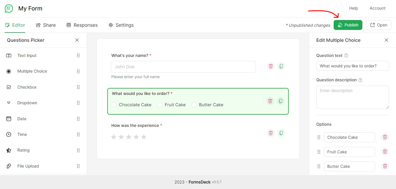Image resolution: width=396 pixels, height=189 pixels.
Task: Select the Butter Cake radio option
Action: [x=194, y=105]
